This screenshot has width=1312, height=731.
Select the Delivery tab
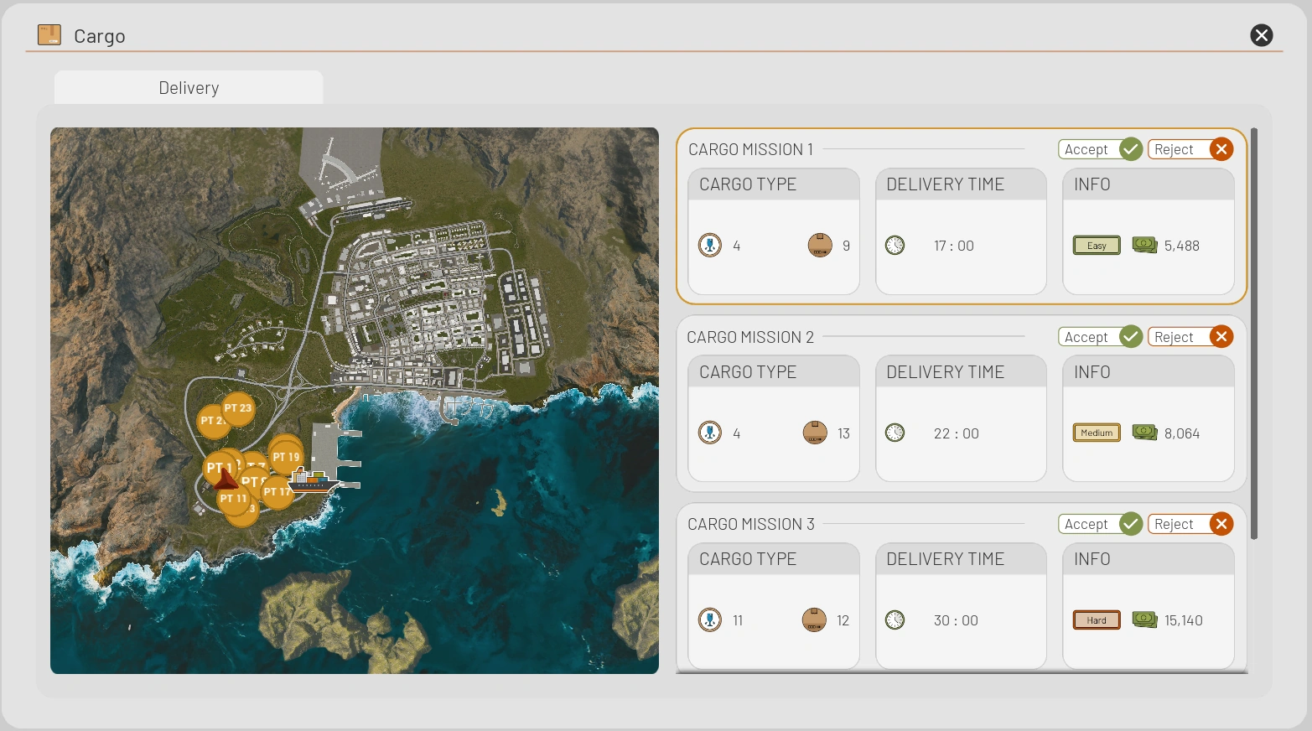tap(189, 88)
